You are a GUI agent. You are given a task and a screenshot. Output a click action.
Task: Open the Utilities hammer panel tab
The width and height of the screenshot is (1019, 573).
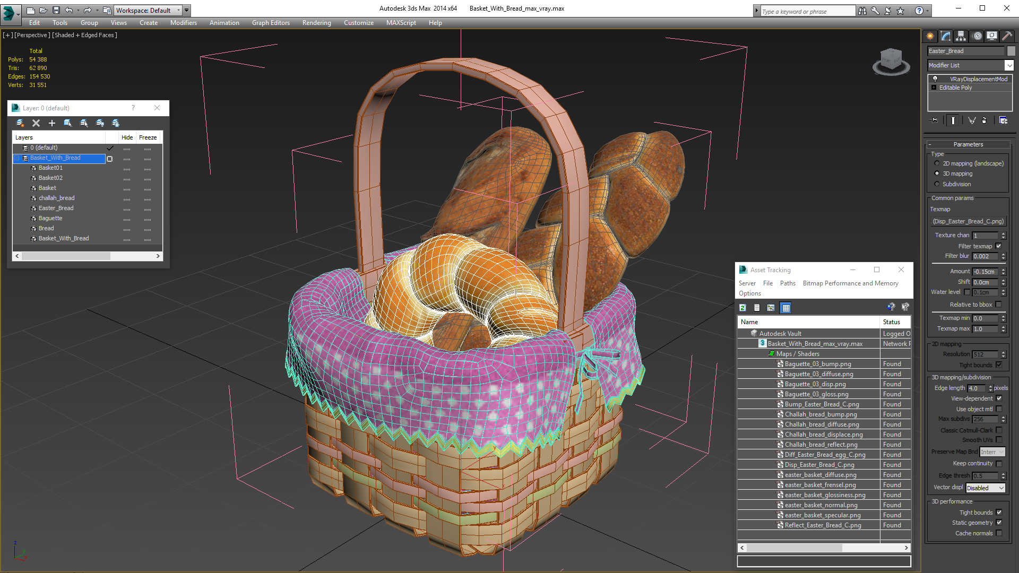click(x=1007, y=36)
